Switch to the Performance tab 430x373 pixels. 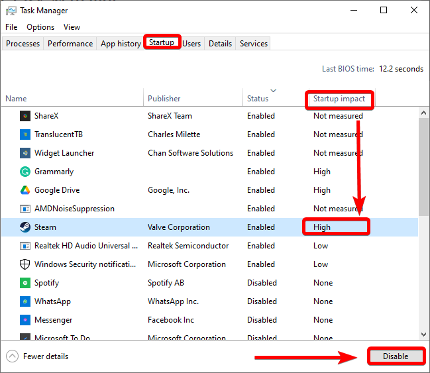coord(70,44)
